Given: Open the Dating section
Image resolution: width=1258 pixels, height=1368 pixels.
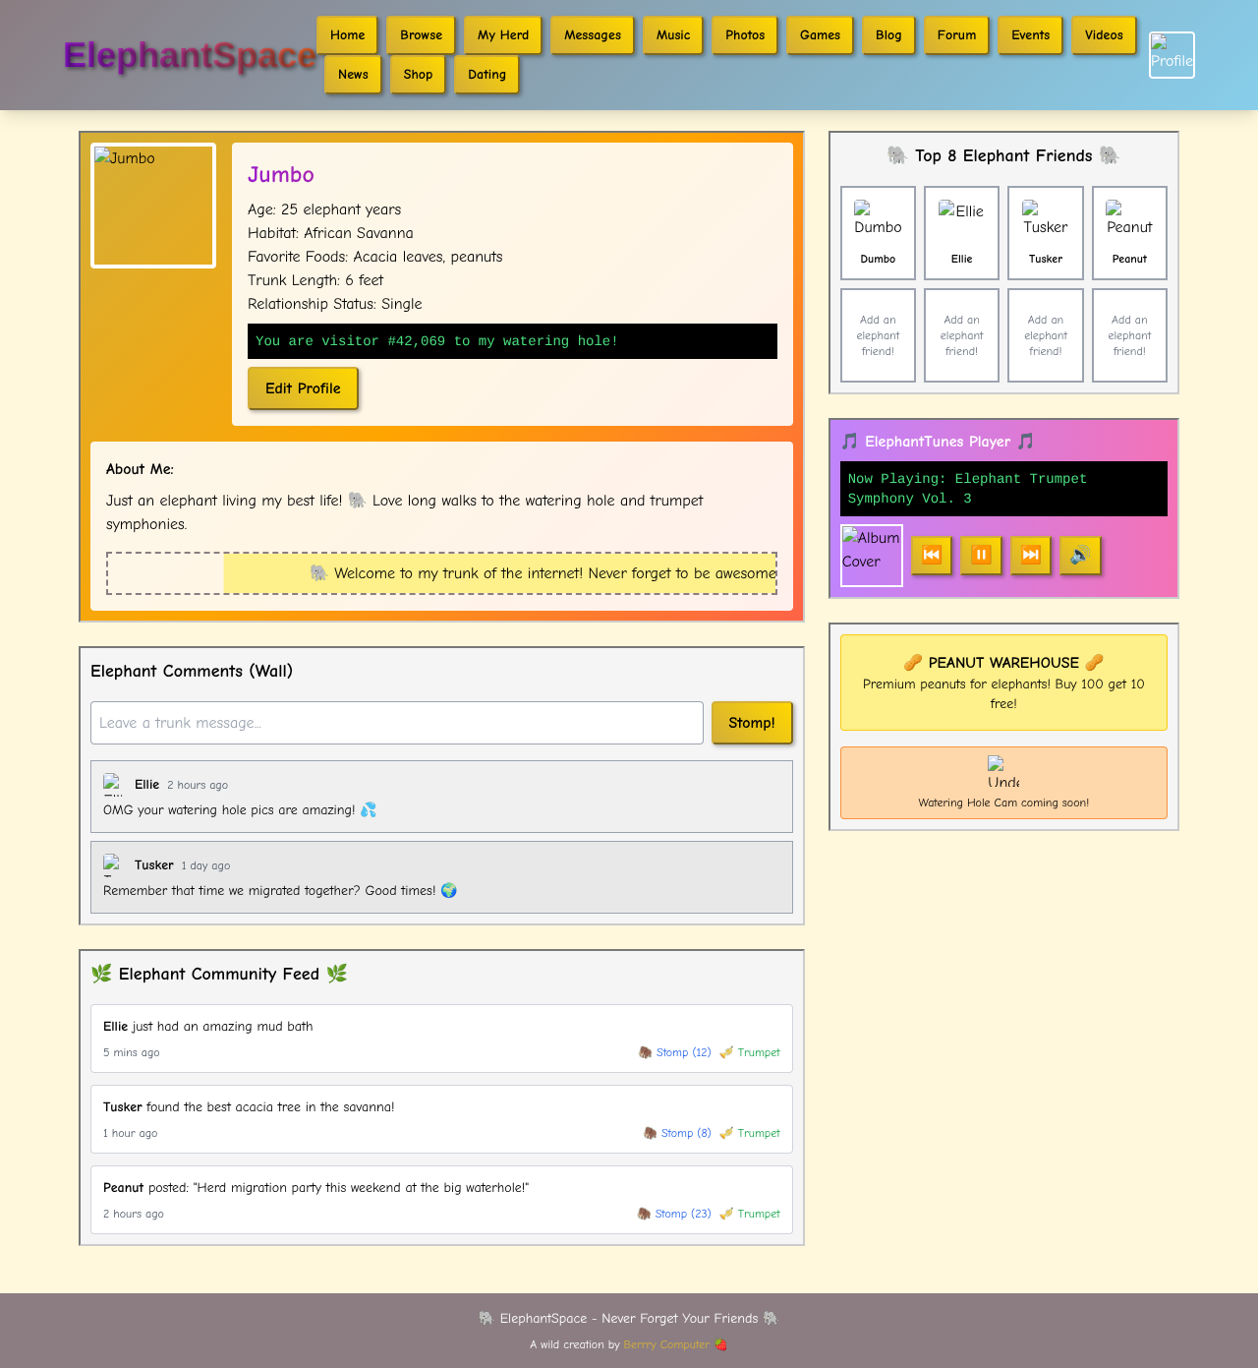Looking at the screenshot, I should tap(486, 75).
